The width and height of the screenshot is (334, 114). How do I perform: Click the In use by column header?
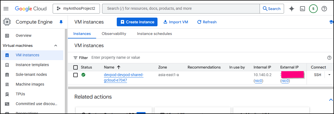237,67
